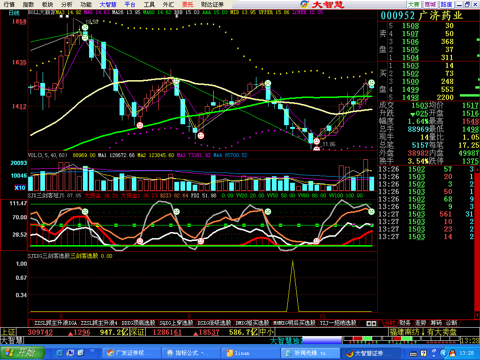The image size is (480, 360).
Task: Click the 日线 period label
Action: coord(14,13)
